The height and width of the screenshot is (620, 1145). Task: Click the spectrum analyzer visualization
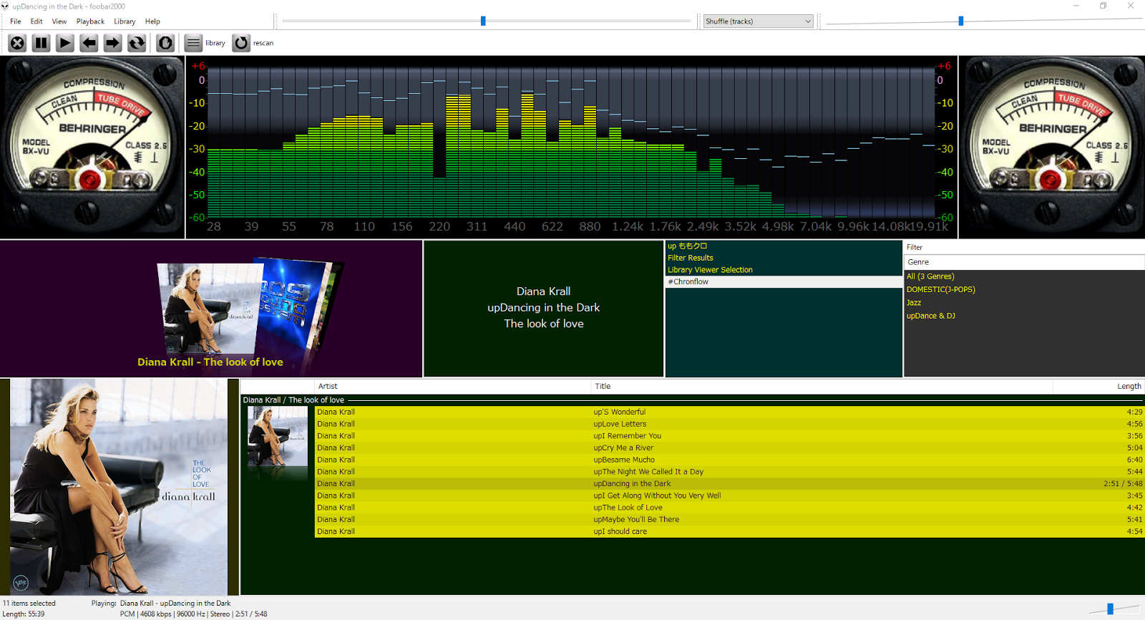point(572,147)
